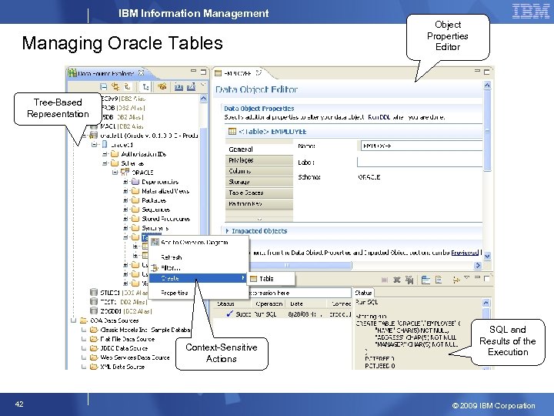Click the export profiles icon in explorer toolbar

point(191,86)
